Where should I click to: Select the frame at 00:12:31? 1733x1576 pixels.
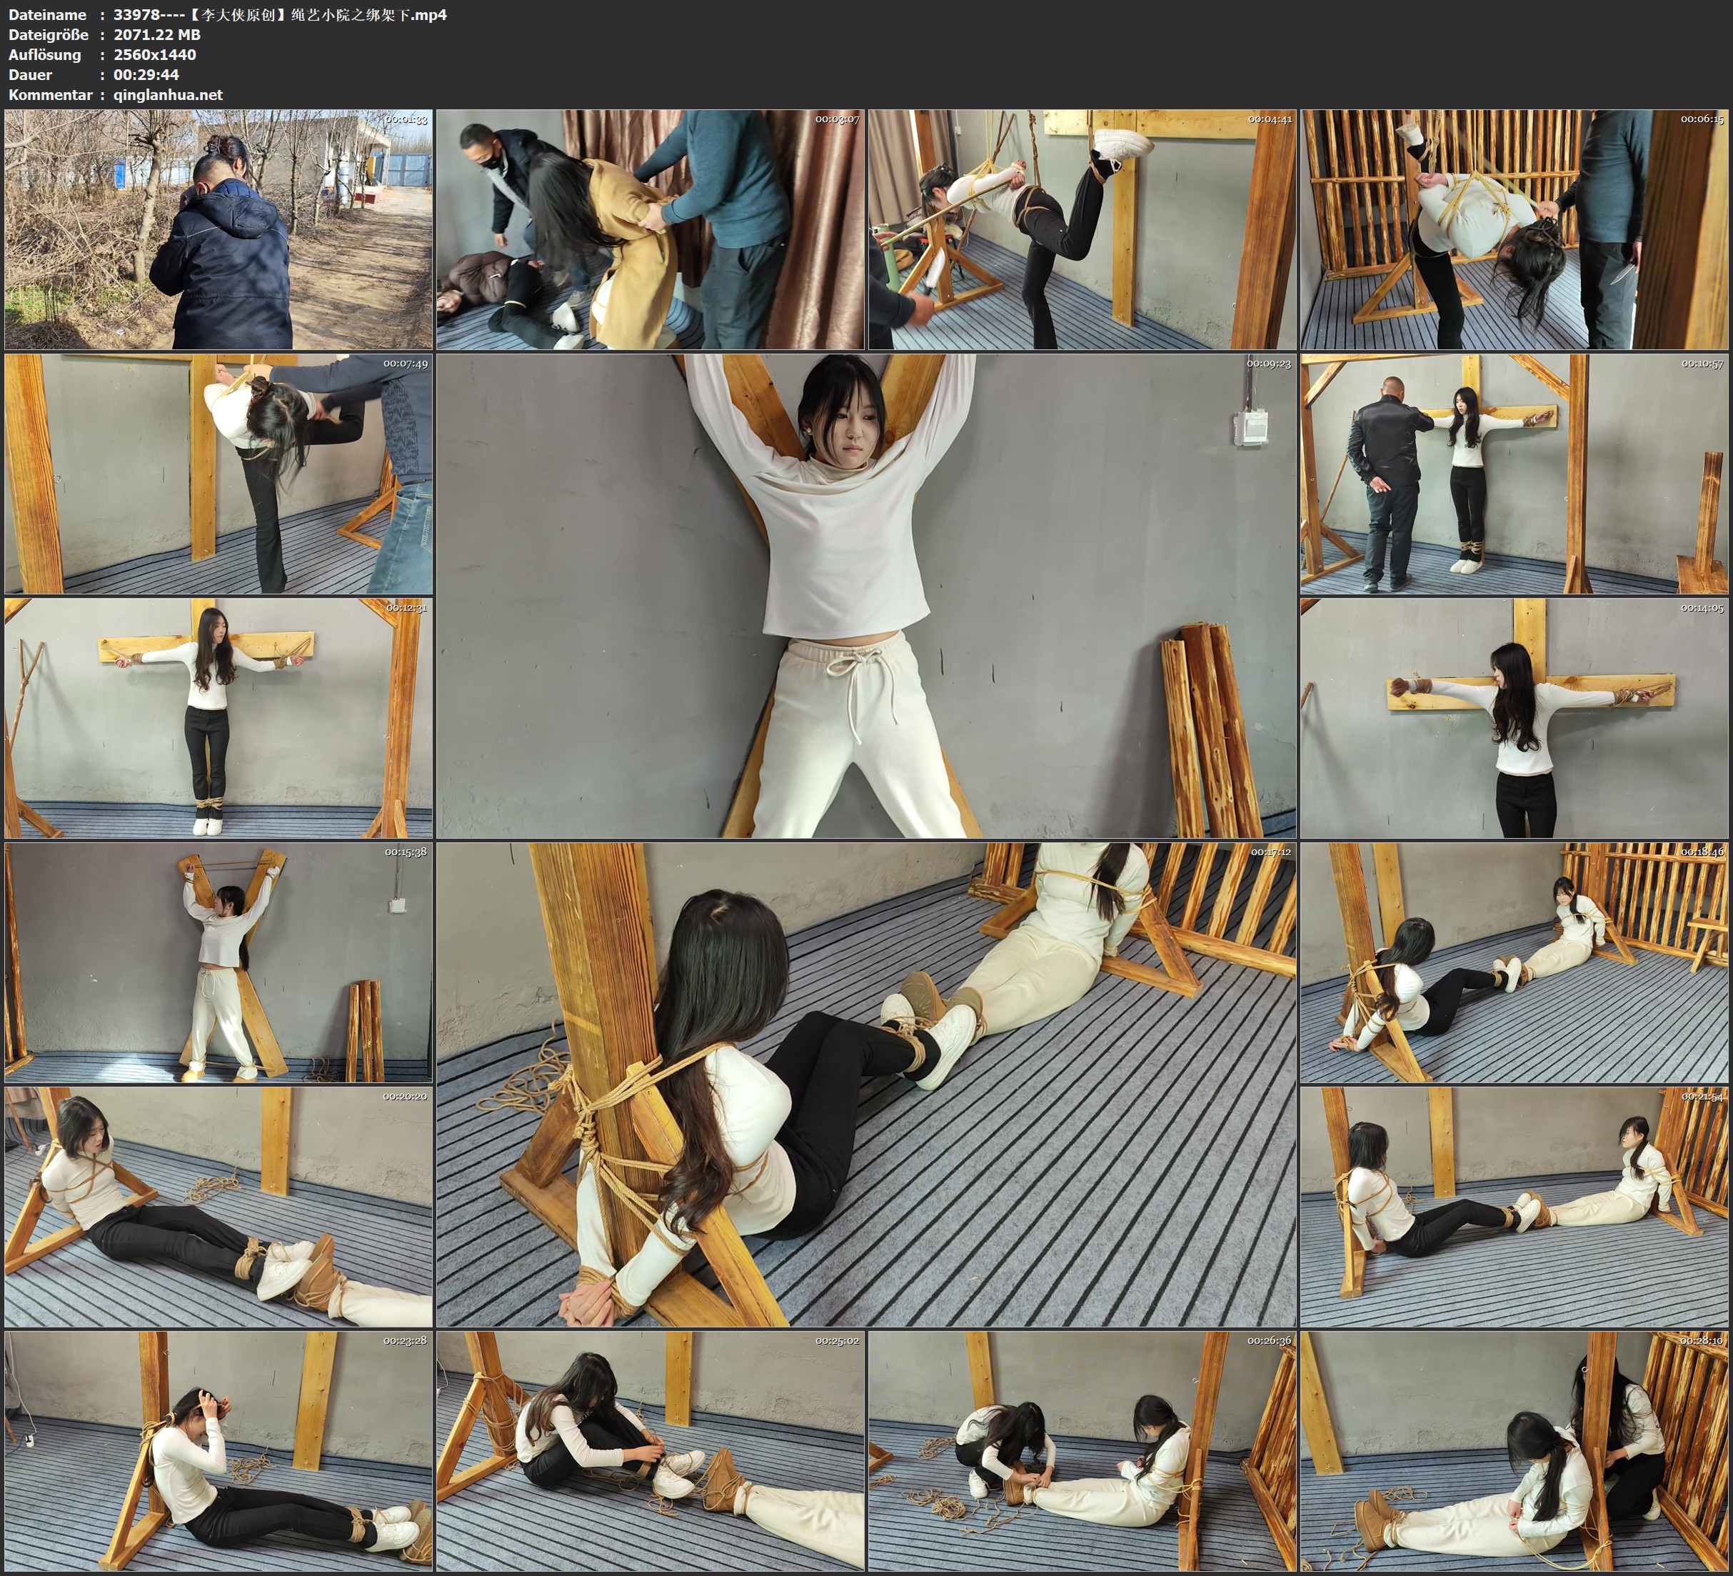(x=218, y=718)
